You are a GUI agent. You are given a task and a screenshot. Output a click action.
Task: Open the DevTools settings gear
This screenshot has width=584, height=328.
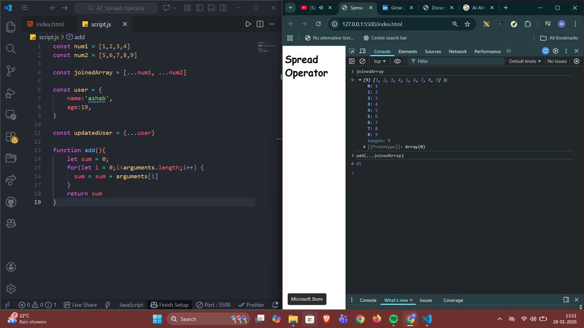click(x=555, y=51)
